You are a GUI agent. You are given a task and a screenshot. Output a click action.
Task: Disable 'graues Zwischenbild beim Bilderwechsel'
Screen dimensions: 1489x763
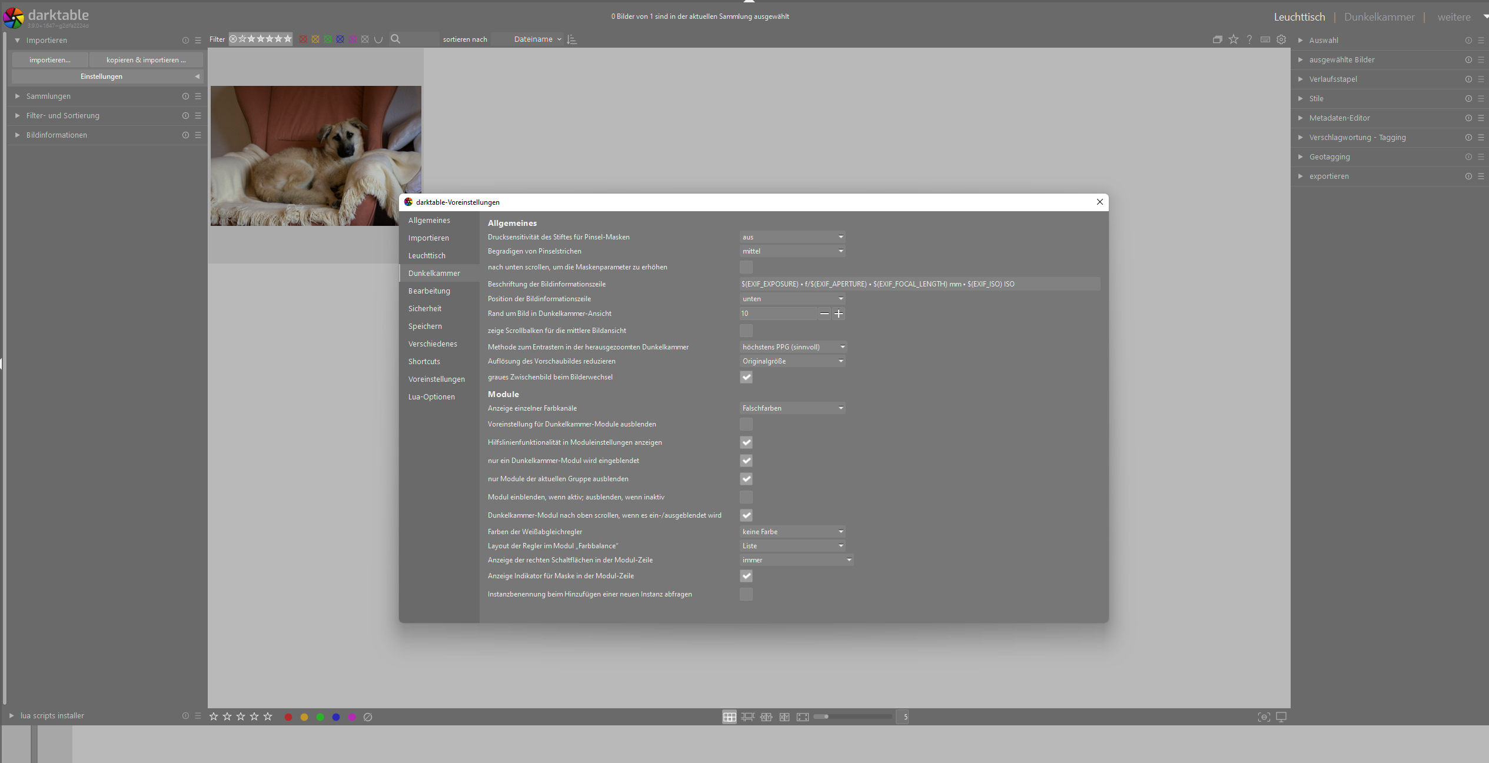[746, 377]
